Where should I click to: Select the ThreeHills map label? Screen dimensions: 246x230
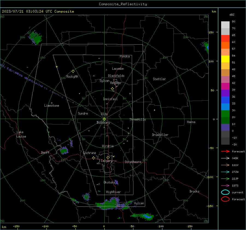point(137,120)
